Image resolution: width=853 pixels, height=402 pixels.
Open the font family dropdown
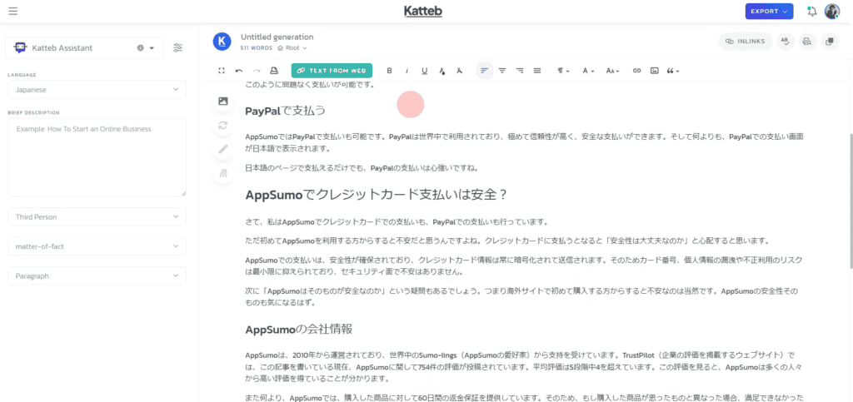pyautogui.click(x=588, y=71)
